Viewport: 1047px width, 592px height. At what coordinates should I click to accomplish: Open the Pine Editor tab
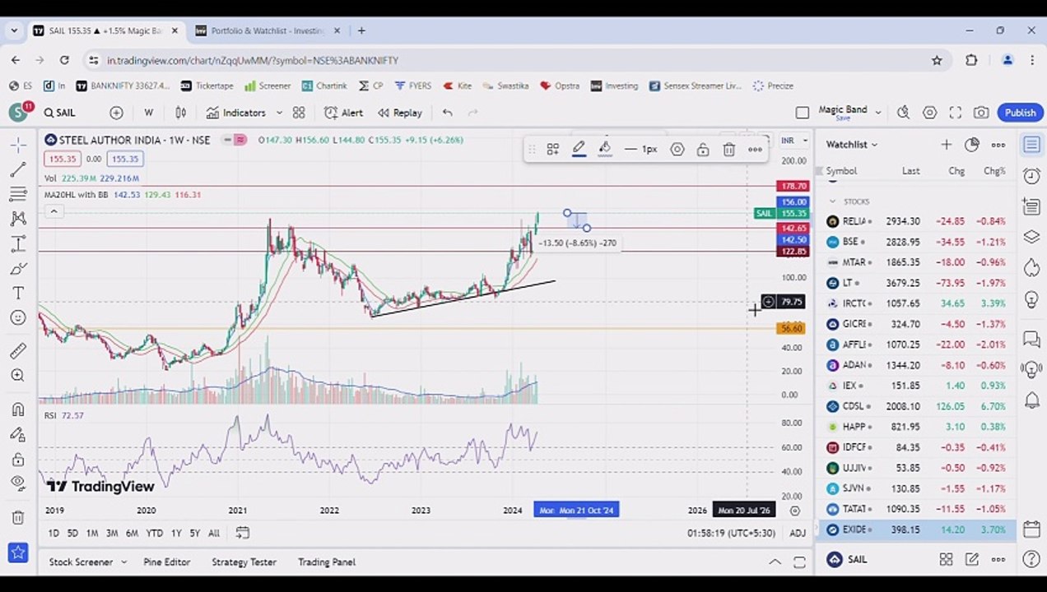[x=167, y=562]
